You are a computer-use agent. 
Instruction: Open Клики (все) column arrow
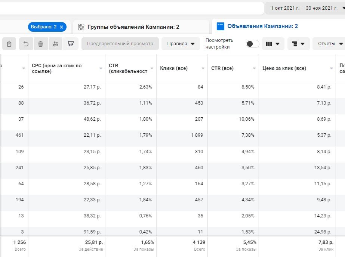[203, 68]
